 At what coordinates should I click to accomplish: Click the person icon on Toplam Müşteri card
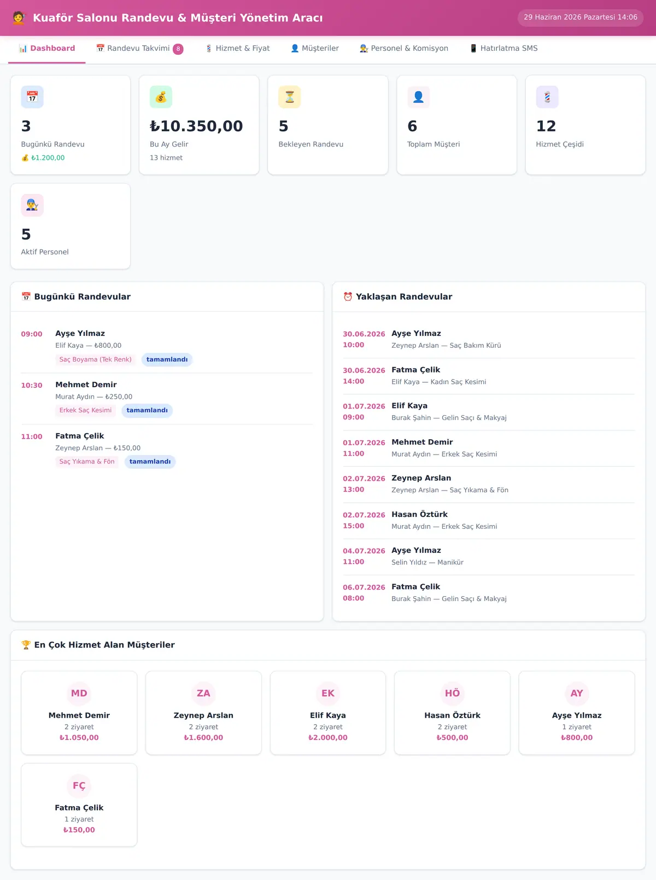pyautogui.click(x=419, y=97)
